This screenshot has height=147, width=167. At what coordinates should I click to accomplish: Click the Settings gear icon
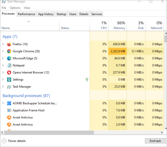[9, 80]
